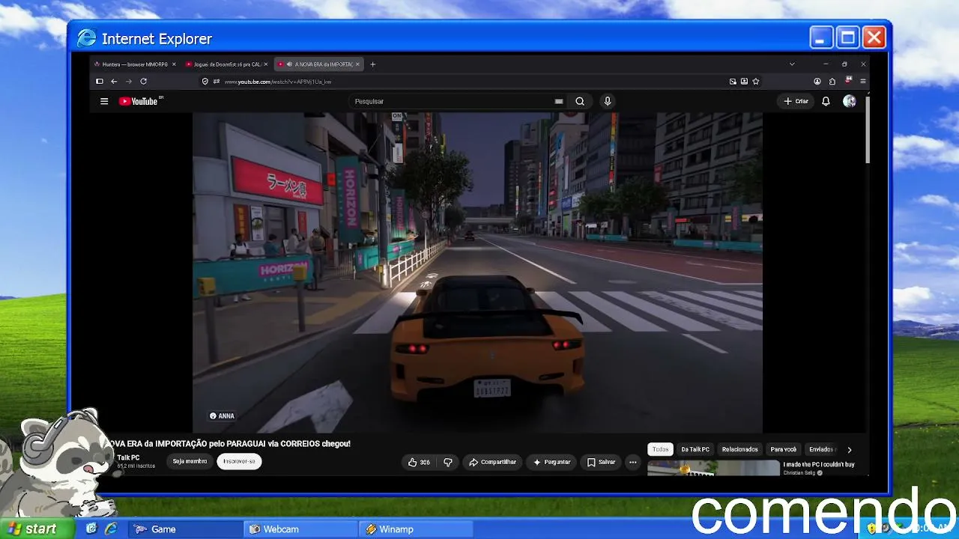Go to the YouTube home logo
The height and width of the screenshot is (539, 959).
click(139, 101)
